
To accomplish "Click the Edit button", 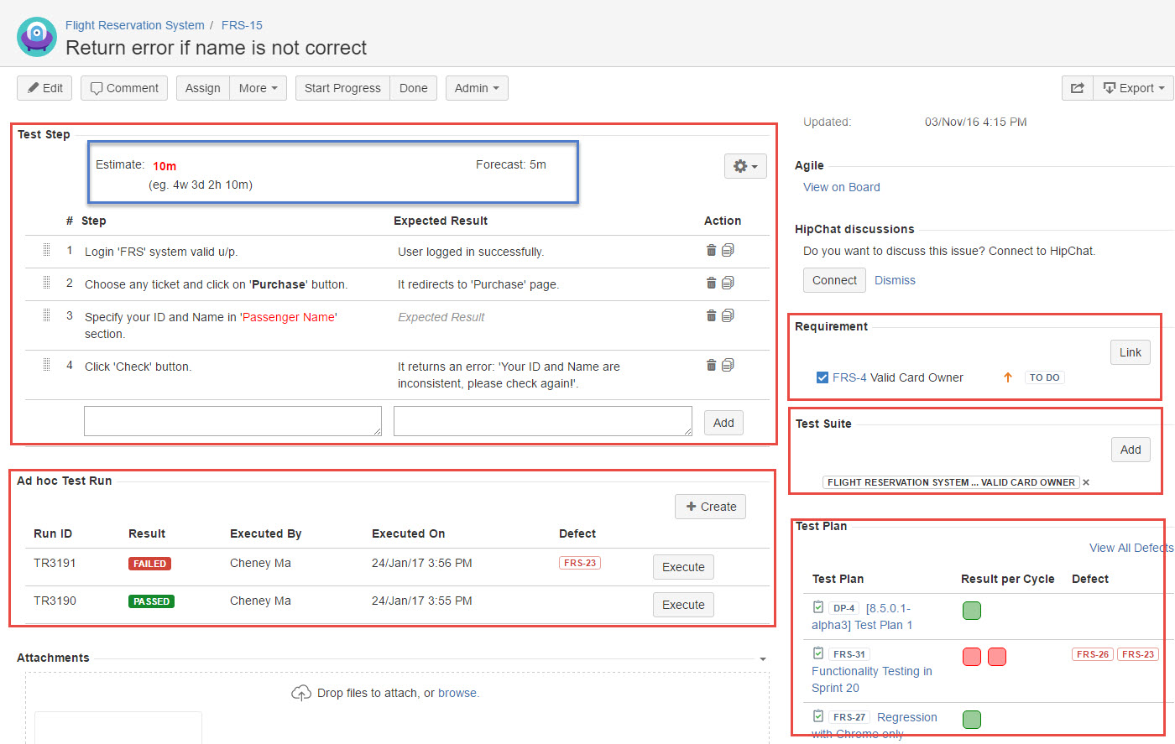I will tap(44, 88).
